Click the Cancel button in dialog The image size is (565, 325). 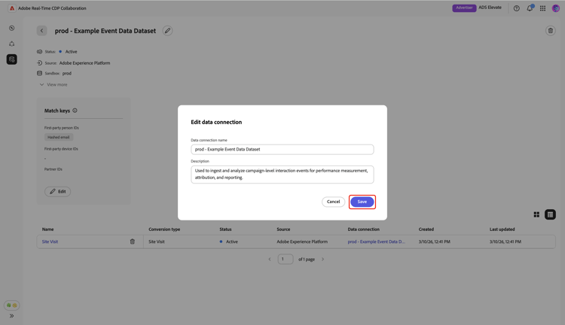(333, 202)
